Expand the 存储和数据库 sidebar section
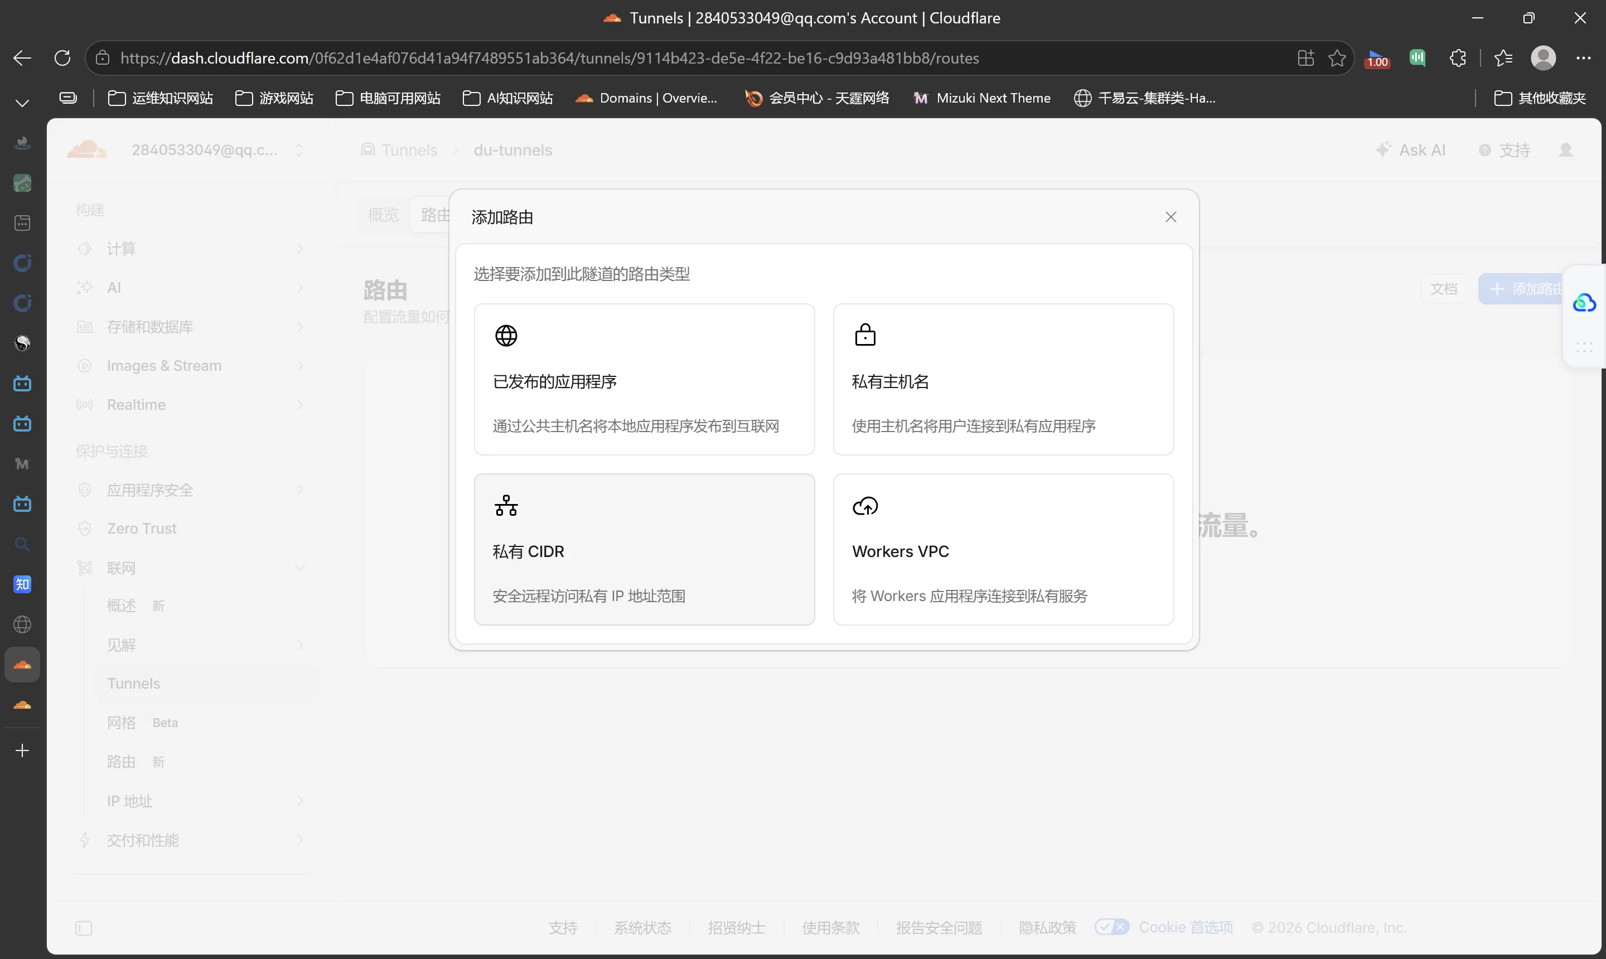Viewport: 1606px width, 959px height. coord(191,327)
